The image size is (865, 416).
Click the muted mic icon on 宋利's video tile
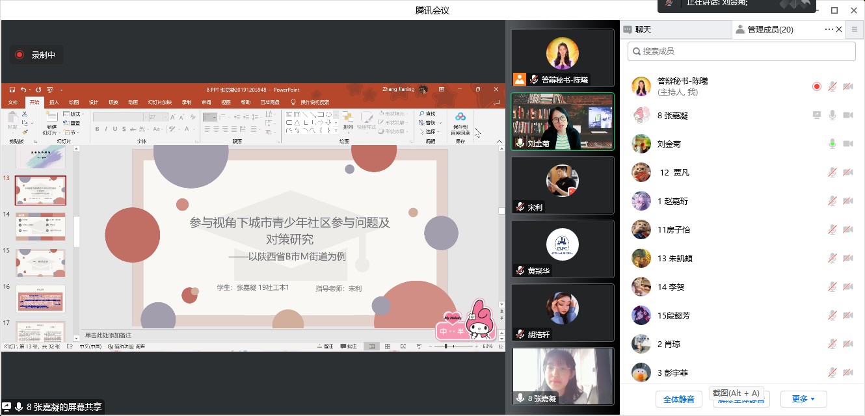pyautogui.click(x=520, y=207)
